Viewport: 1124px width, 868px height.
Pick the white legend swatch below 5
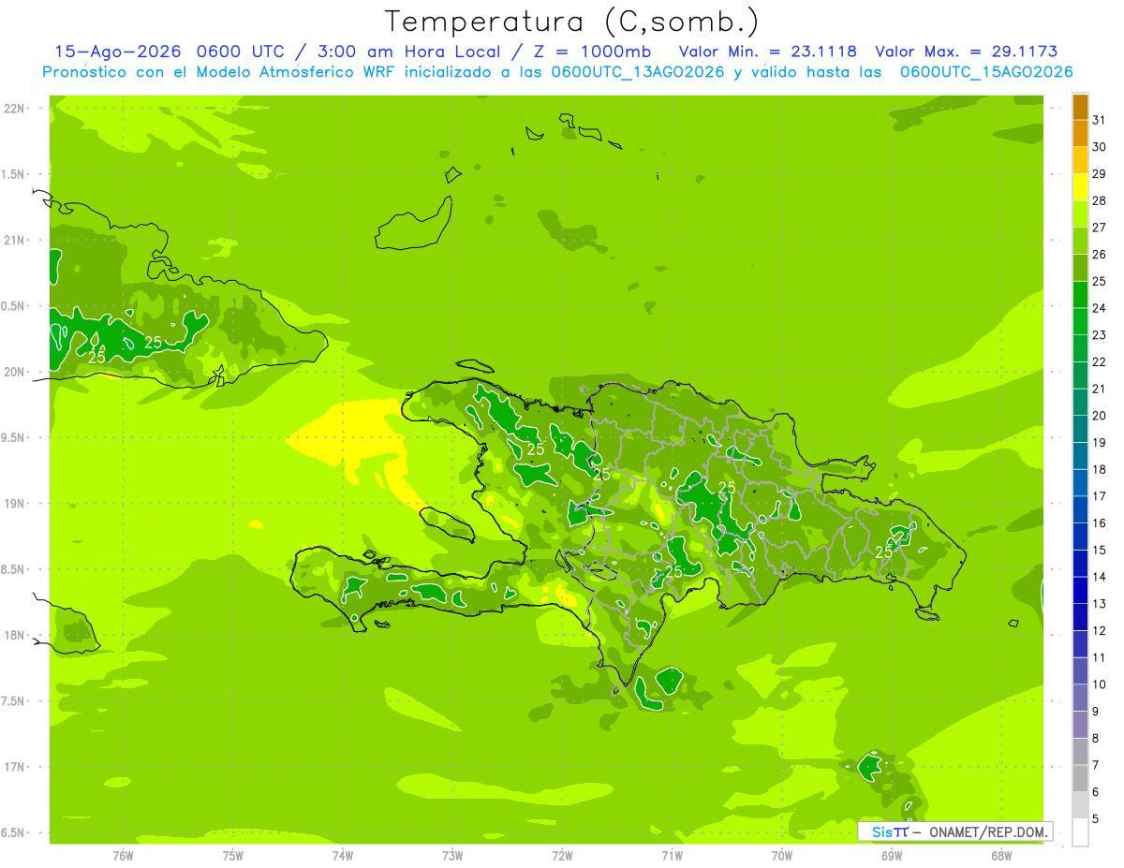point(1080,831)
